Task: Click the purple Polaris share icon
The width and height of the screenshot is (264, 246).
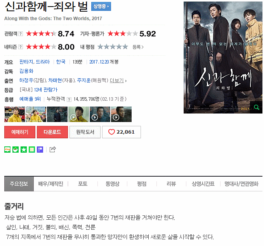Action: [40, 150]
